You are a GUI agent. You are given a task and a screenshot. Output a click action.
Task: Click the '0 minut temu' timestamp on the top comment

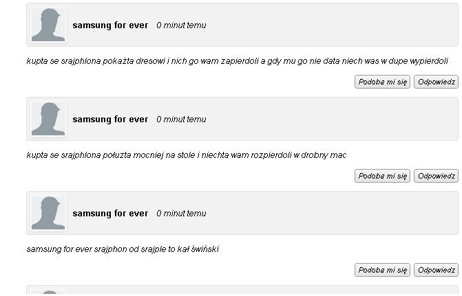pyautogui.click(x=181, y=25)
